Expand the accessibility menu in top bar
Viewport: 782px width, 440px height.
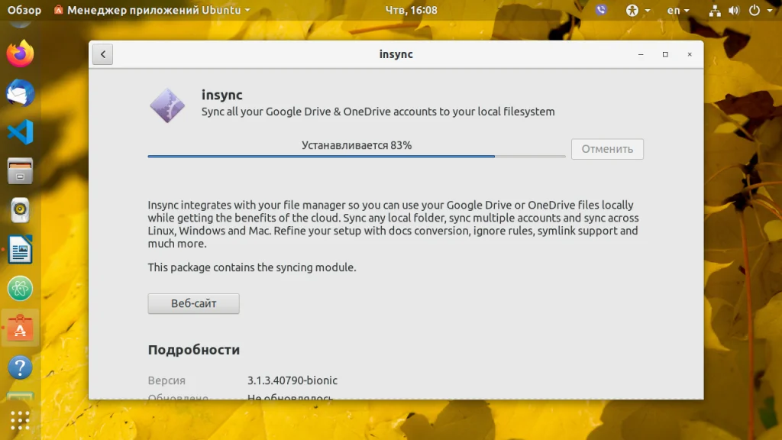point(637,11)
